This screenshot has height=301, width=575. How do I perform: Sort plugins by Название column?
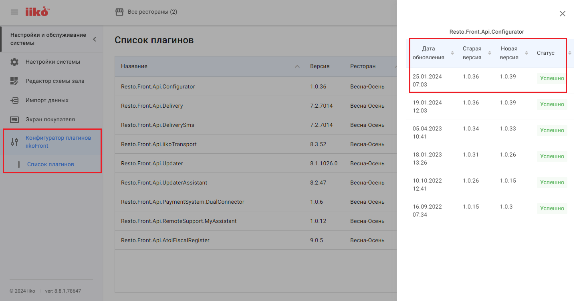[x=297, y=66]
